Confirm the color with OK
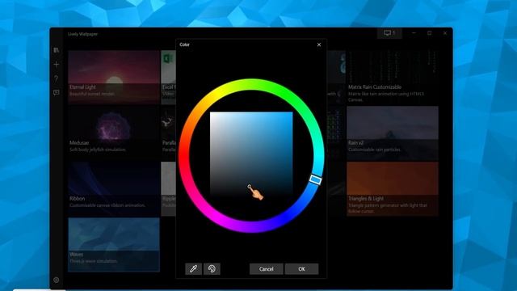The image size is (517, 291). pyautogui.click(x=301, y=269)
